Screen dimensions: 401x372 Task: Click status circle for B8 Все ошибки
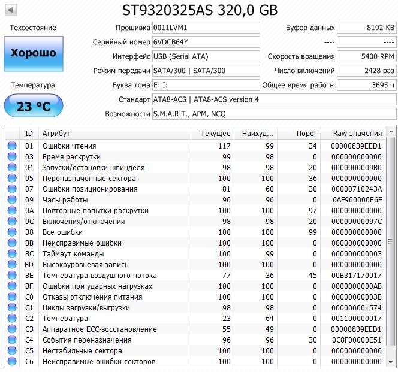12,232
